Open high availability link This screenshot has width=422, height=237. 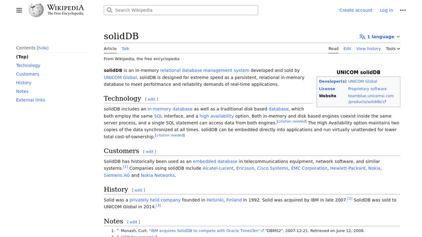pyautogui.click(x=217, y=116)
